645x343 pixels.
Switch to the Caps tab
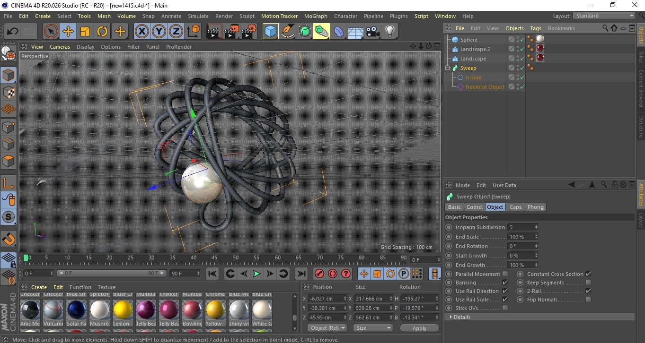(515, 207)
